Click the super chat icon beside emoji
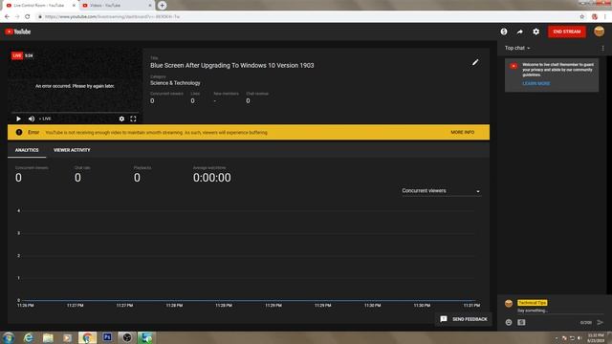The width and height of the screenshot is (612, 344). coord(521,322)
